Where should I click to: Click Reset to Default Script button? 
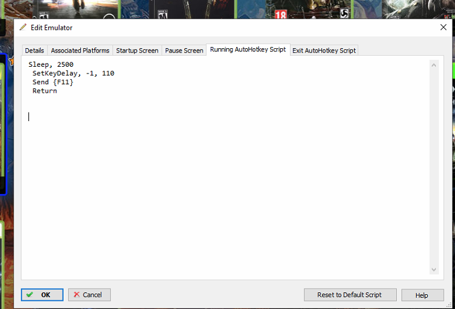(351, 295)
